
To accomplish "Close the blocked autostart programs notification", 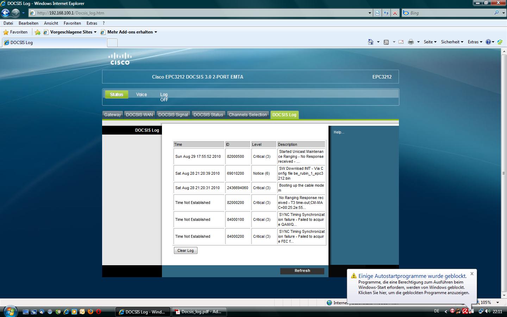I will [x=472, y=274].
